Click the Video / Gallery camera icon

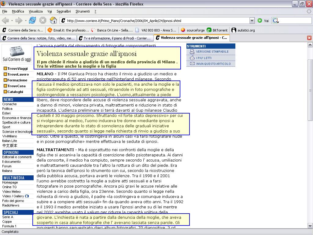pyautogui.click(x=27, y=196)
